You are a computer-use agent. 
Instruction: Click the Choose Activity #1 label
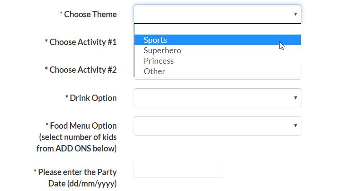[x=81, y=42]
